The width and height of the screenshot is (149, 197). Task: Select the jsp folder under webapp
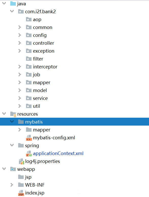(28, 177)
